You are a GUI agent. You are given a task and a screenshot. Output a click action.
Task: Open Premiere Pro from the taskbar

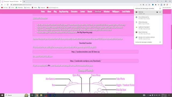point(50,95)
